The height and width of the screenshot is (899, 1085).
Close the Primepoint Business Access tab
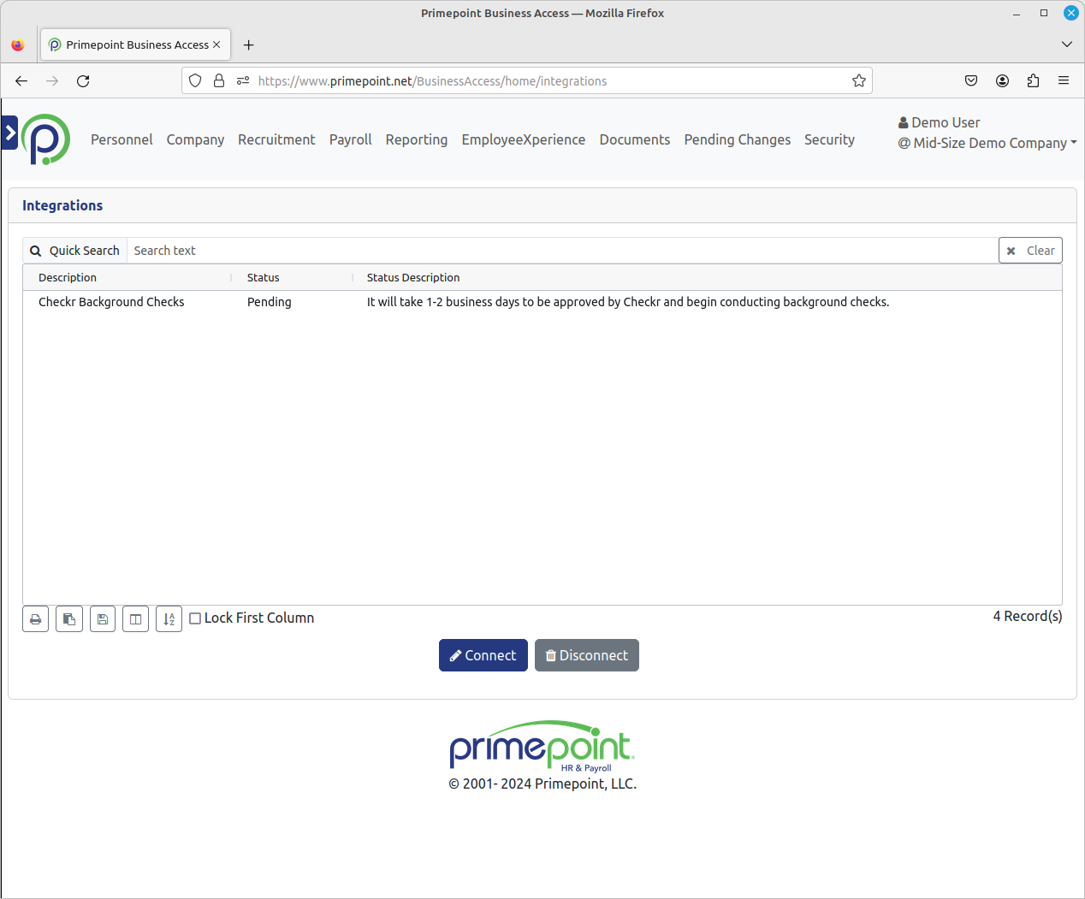216,44
